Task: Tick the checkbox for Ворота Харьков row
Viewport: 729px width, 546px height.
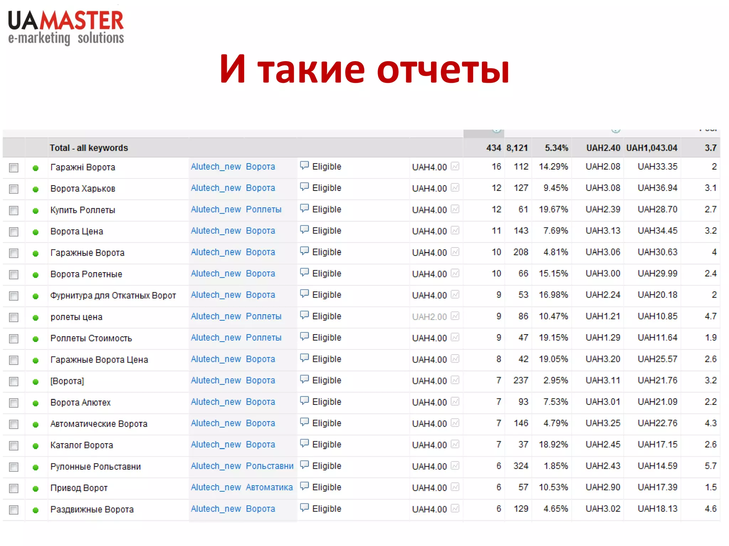Action: click(x=14, y=189)
